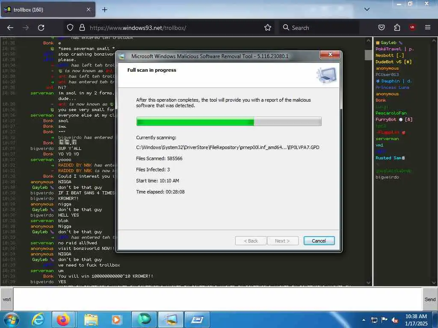Select PCUser013 in the user list
Image resolution: width=438 pixels, height=328 pixels.
click(x=387, y=75)
